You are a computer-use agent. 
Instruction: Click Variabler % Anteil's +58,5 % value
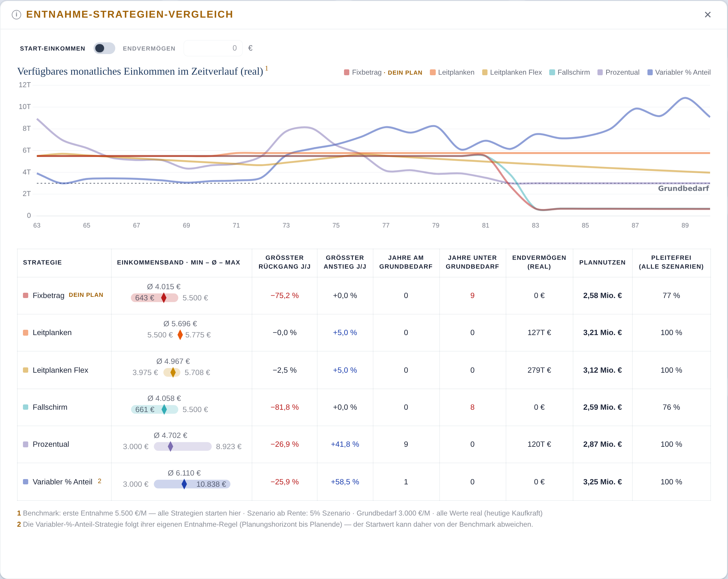(x=345, y=482)
